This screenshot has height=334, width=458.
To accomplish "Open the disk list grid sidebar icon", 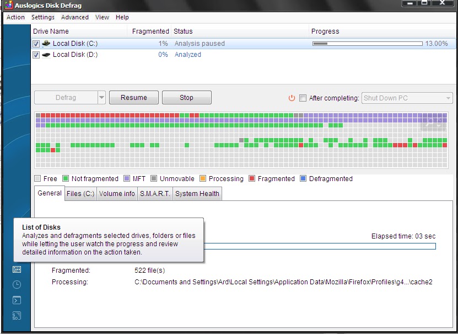I will click(17, 269).
